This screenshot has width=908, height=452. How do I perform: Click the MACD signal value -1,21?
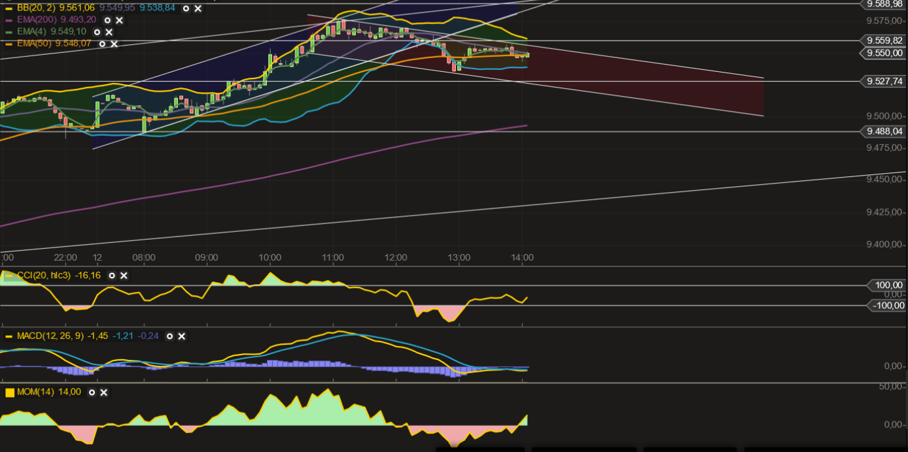[123, 336]
